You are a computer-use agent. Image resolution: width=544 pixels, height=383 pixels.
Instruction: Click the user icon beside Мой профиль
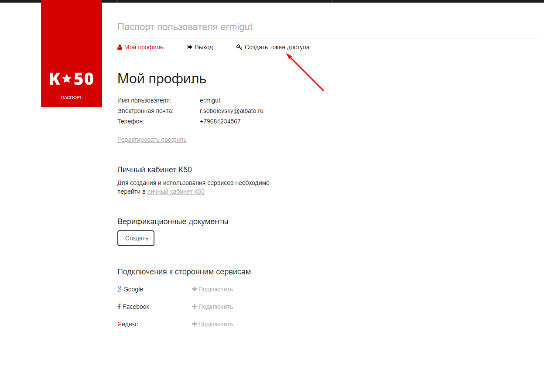pyautogui.click(x=120, y=47)
